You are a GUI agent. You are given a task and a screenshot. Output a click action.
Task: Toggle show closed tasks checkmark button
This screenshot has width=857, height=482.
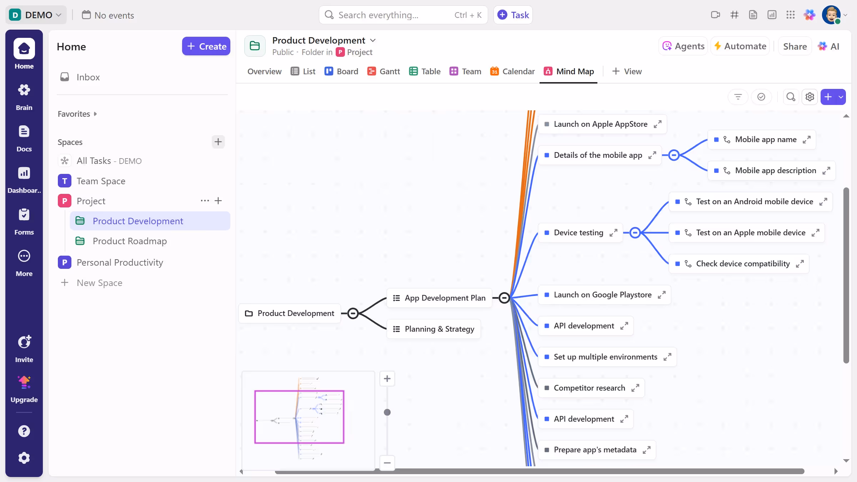(x=761, y=97)
